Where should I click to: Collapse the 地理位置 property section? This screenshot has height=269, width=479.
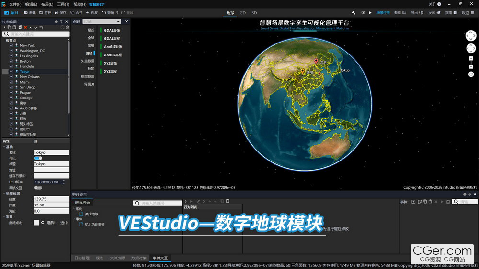point(4,194)
